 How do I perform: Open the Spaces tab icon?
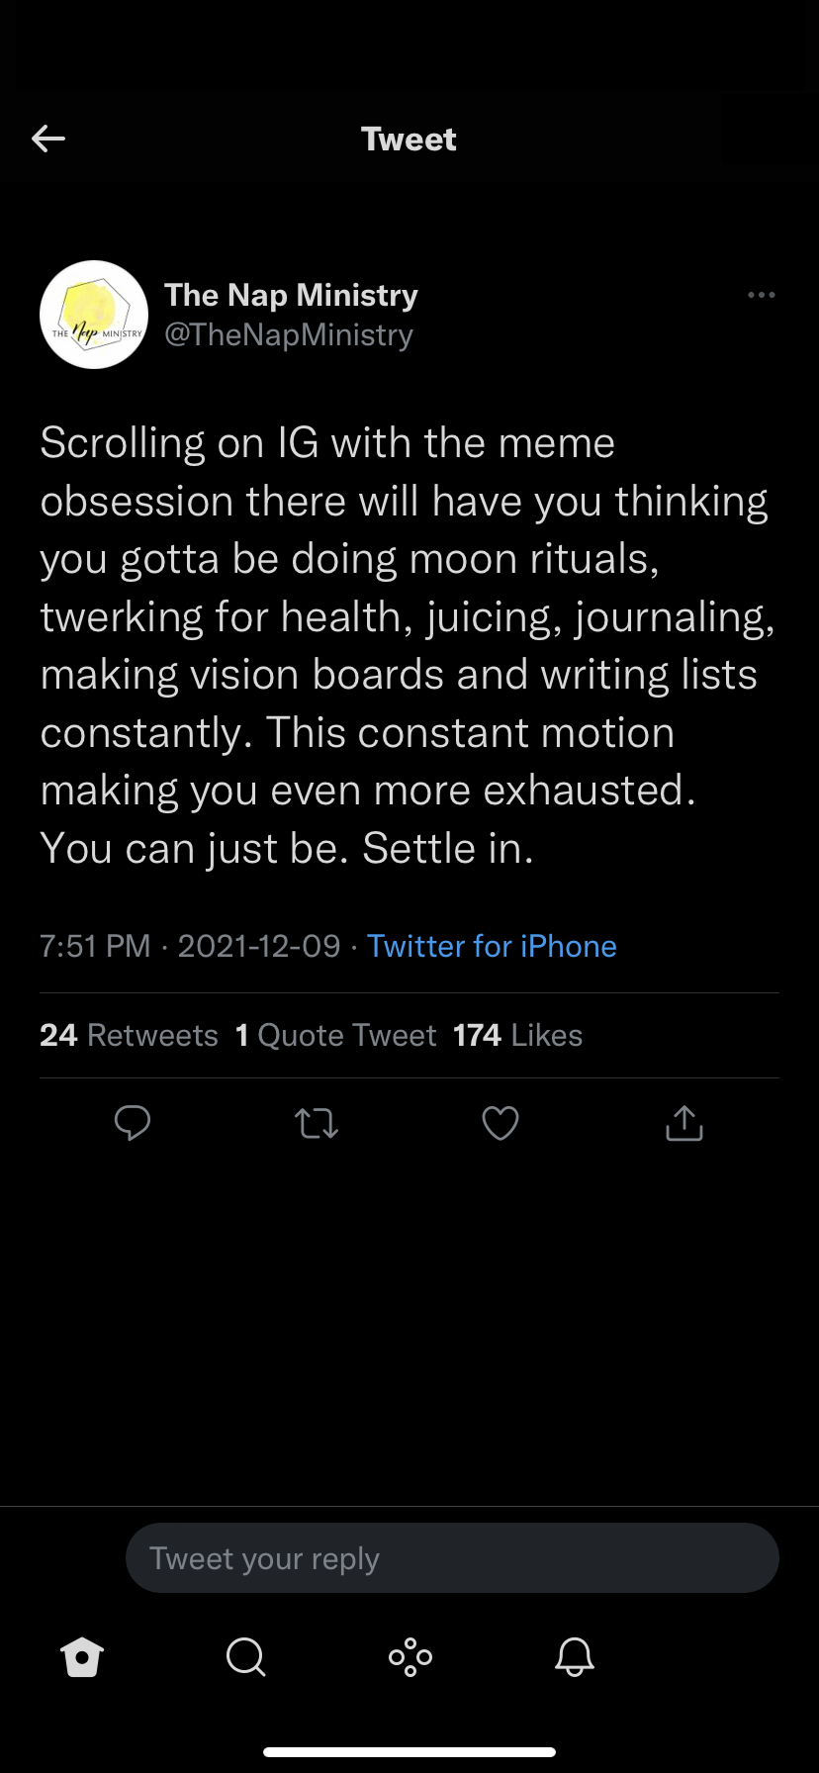pyautogui.click(x=410, y=1656)
